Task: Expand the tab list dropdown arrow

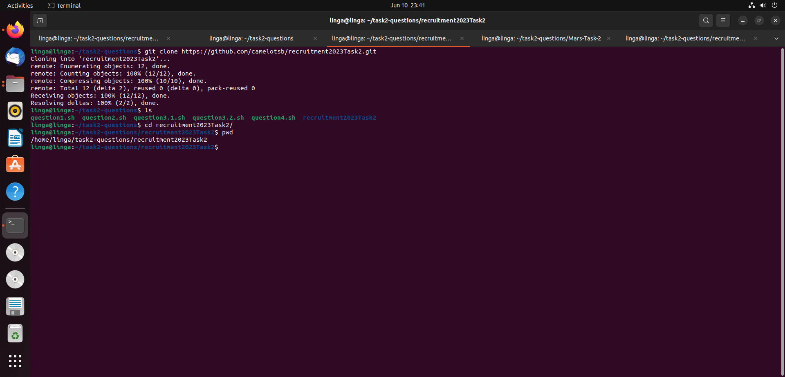Action: click(776, 38)
